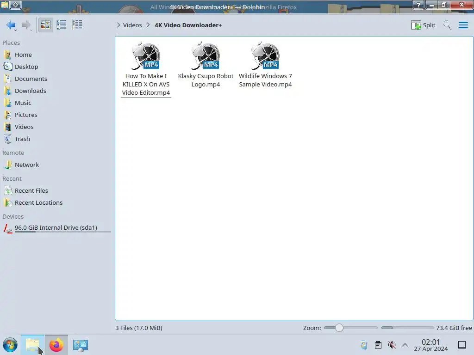Select How To Make I KILLED X video icon

click(x=146, y=56)
